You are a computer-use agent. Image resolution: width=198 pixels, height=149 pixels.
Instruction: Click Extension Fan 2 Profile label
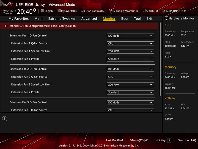point(25,92)
